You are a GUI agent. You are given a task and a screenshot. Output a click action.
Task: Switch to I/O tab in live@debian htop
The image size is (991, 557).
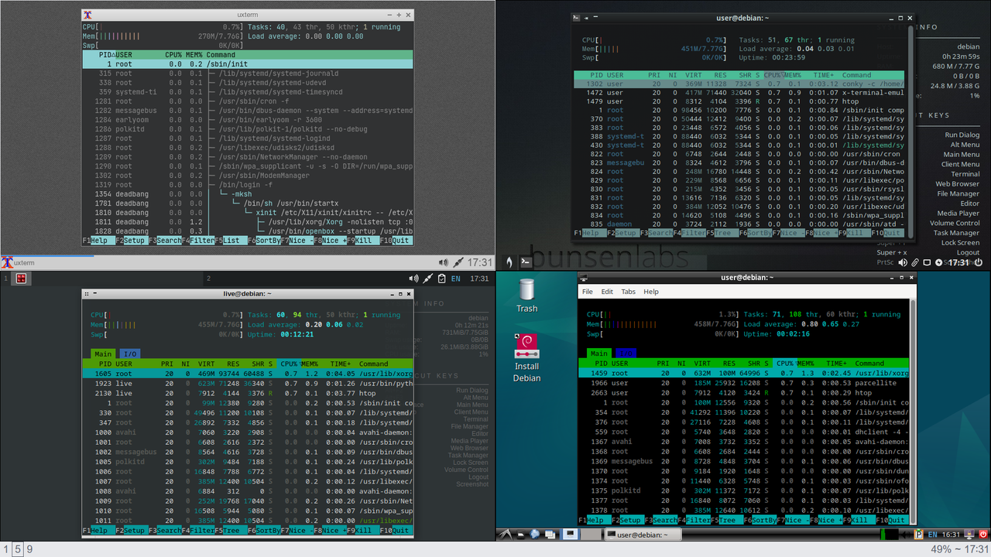pos(129,354)
